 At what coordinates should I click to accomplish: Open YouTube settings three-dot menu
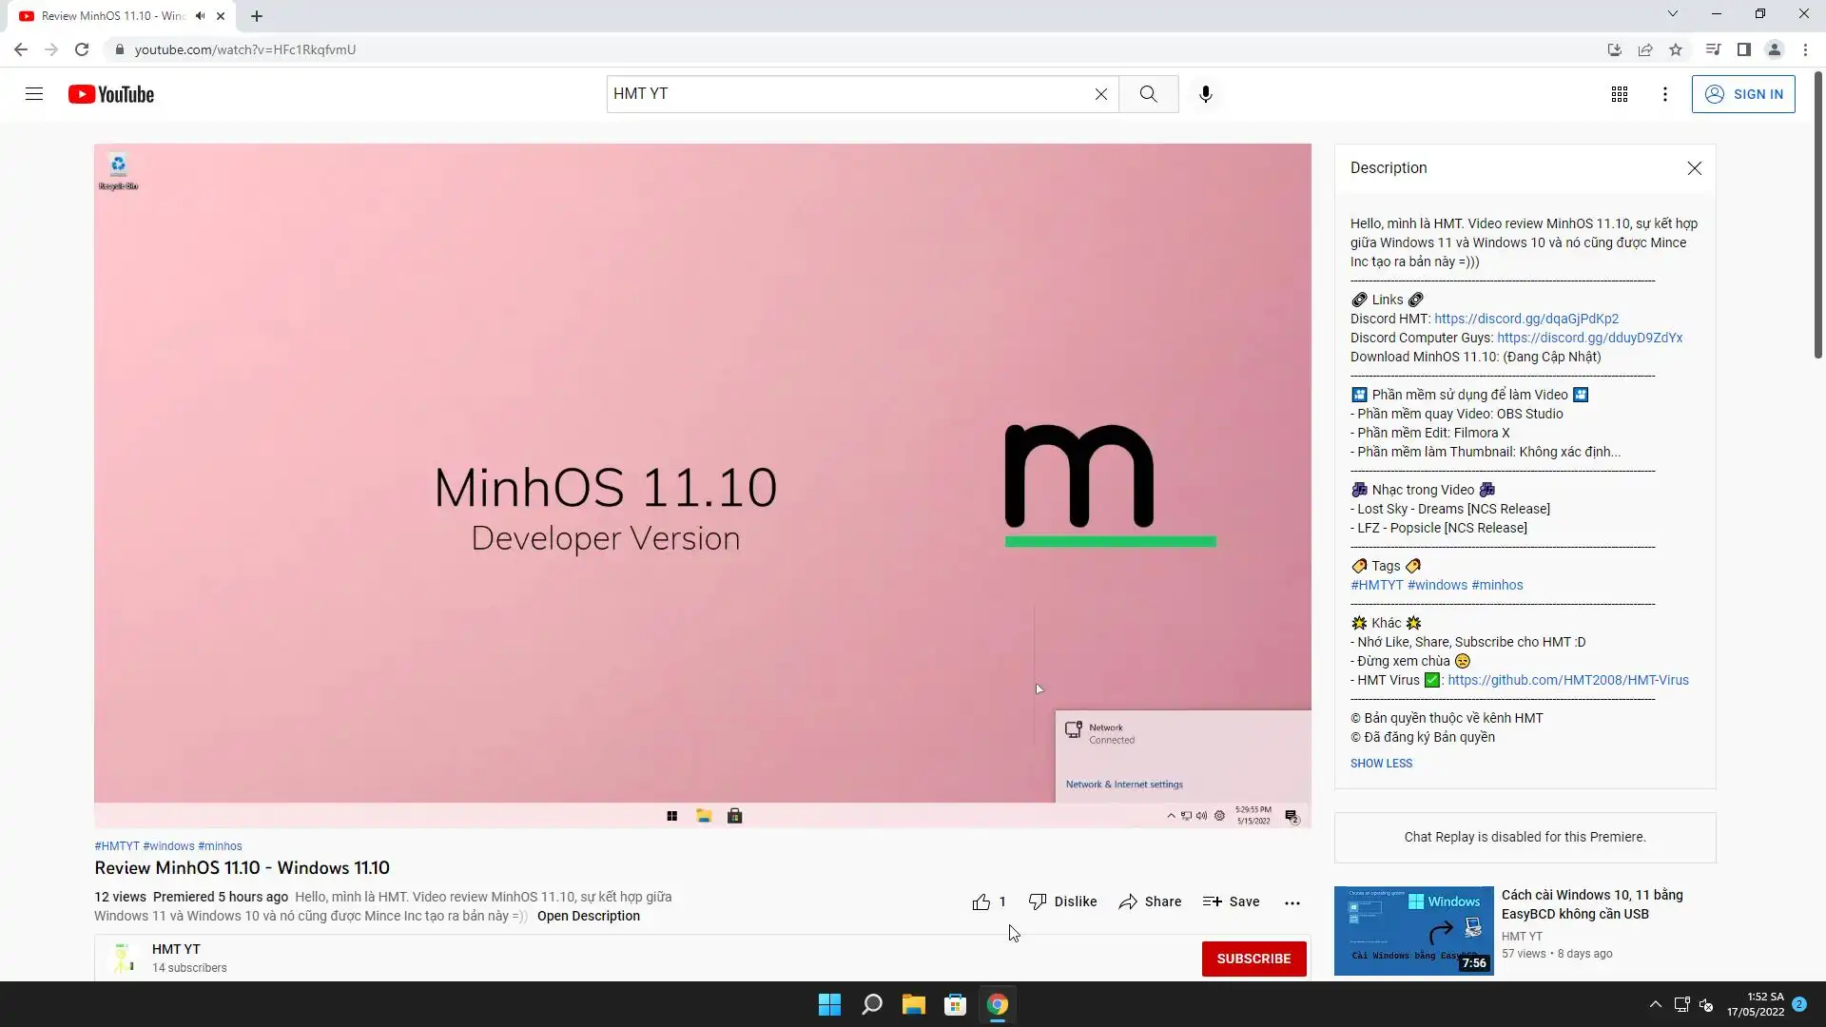pyautogui.click(x=1664, y=94)
